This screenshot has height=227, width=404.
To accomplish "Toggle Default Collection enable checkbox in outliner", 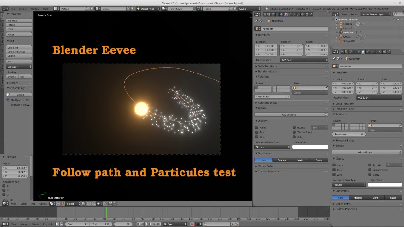I will 394,20.
